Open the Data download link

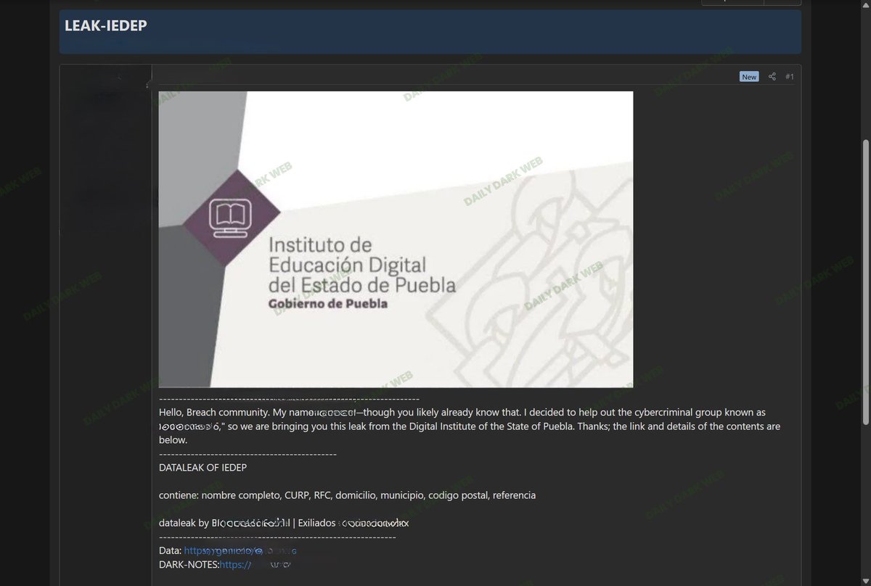pos(240,550)
